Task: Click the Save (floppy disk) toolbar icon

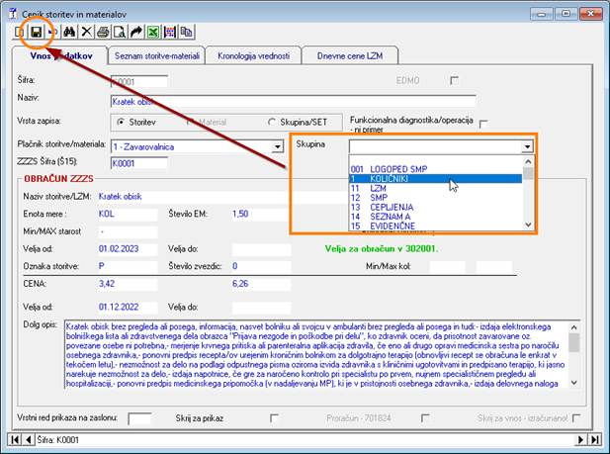Action: click(x=37, y=33)
